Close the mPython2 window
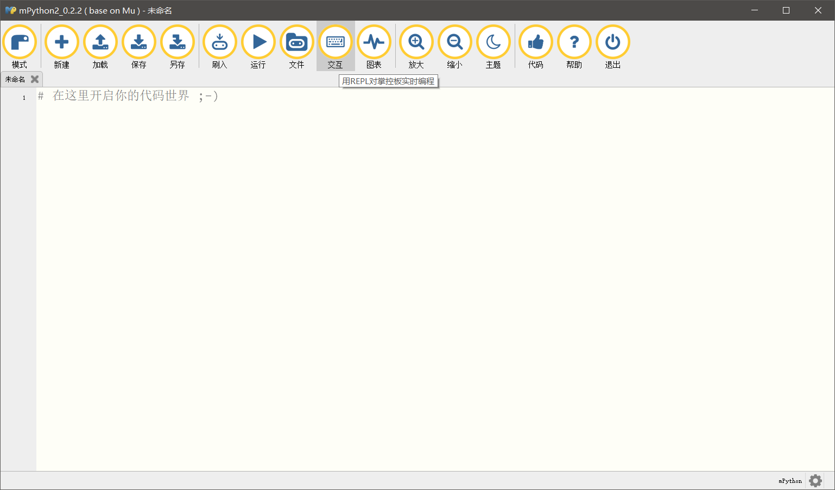This screenshot has height=490, width=835. coord(818,10)
